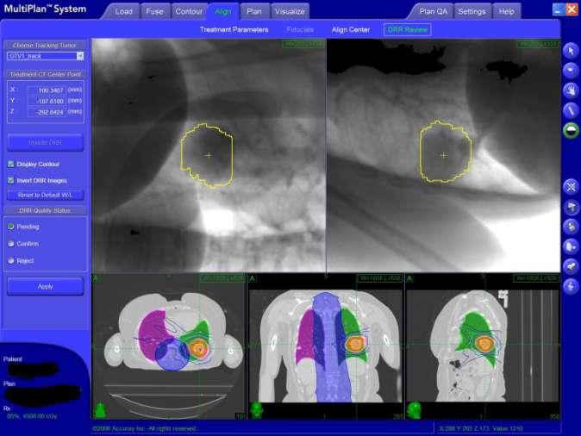Click the Accuray copyright status text
The width and height of the screenshot is (581, 436).
coord(144,428)
